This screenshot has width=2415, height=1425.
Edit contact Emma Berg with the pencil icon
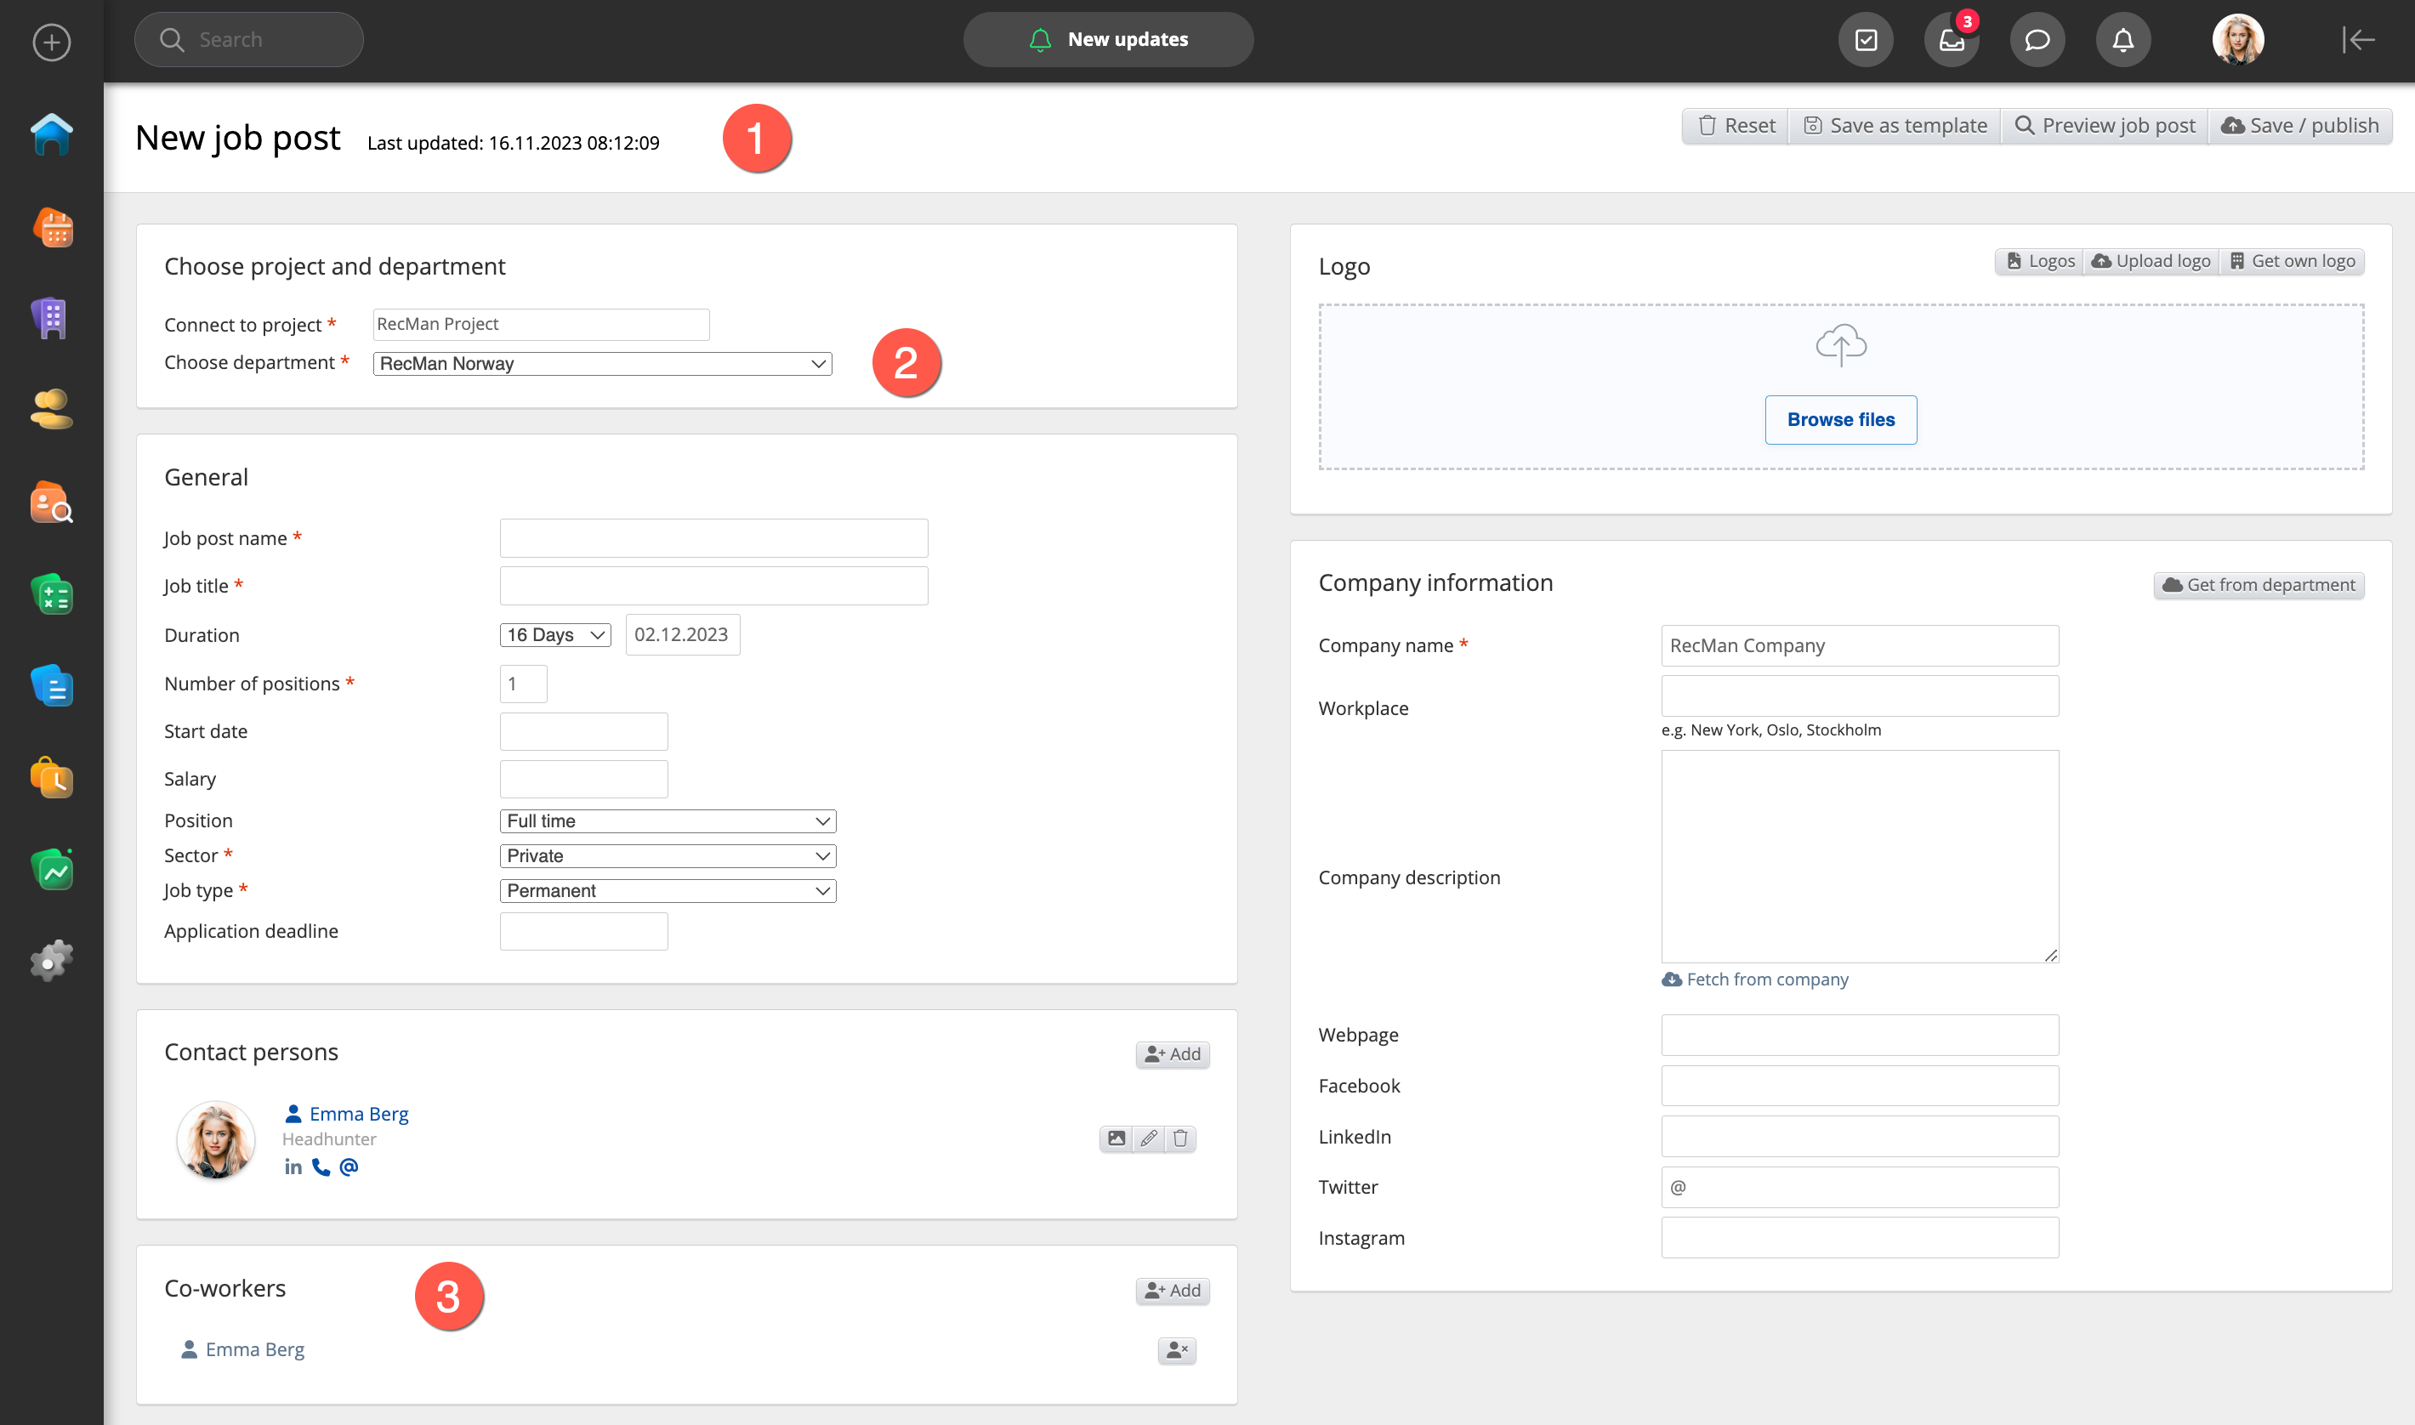pyautogui.click(x=1149, y=1138)
